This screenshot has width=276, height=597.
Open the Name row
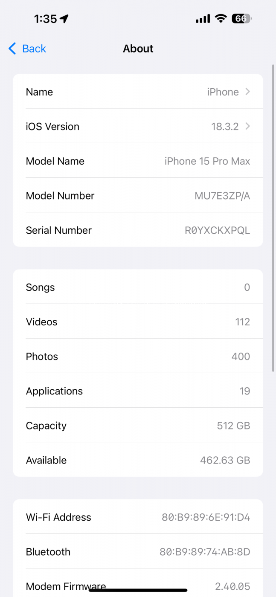(138, 92)
